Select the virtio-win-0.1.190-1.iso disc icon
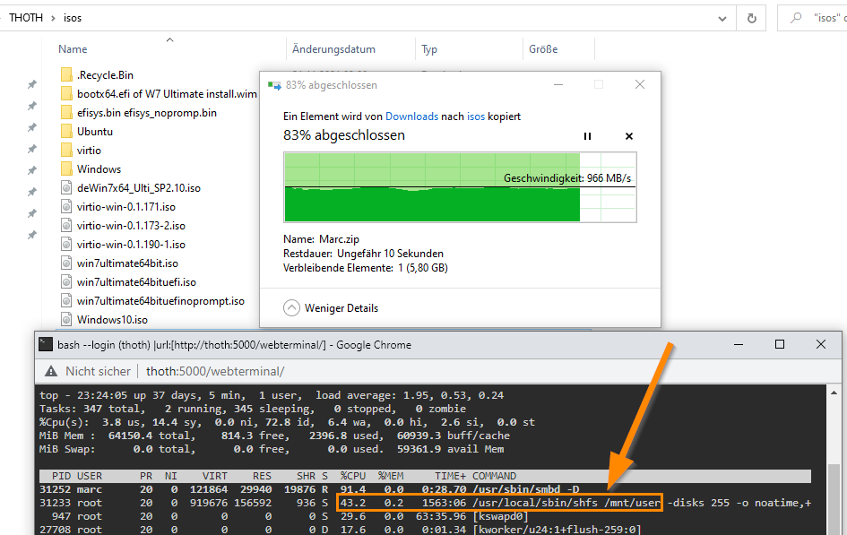 click(x=66, y=245)
